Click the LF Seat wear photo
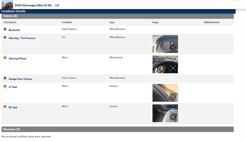 tap(165, 93)
